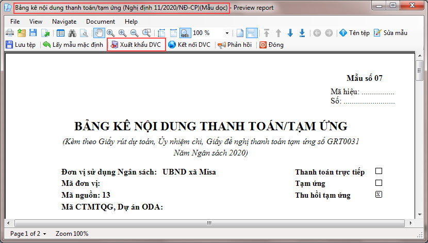Click the Zoom Out magnifier
The height and width of the screenshot is (243, 428).
(x=134, y=33)
